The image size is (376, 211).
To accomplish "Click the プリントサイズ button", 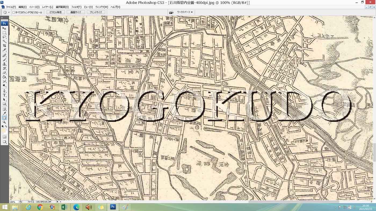I will click(96, 12).
